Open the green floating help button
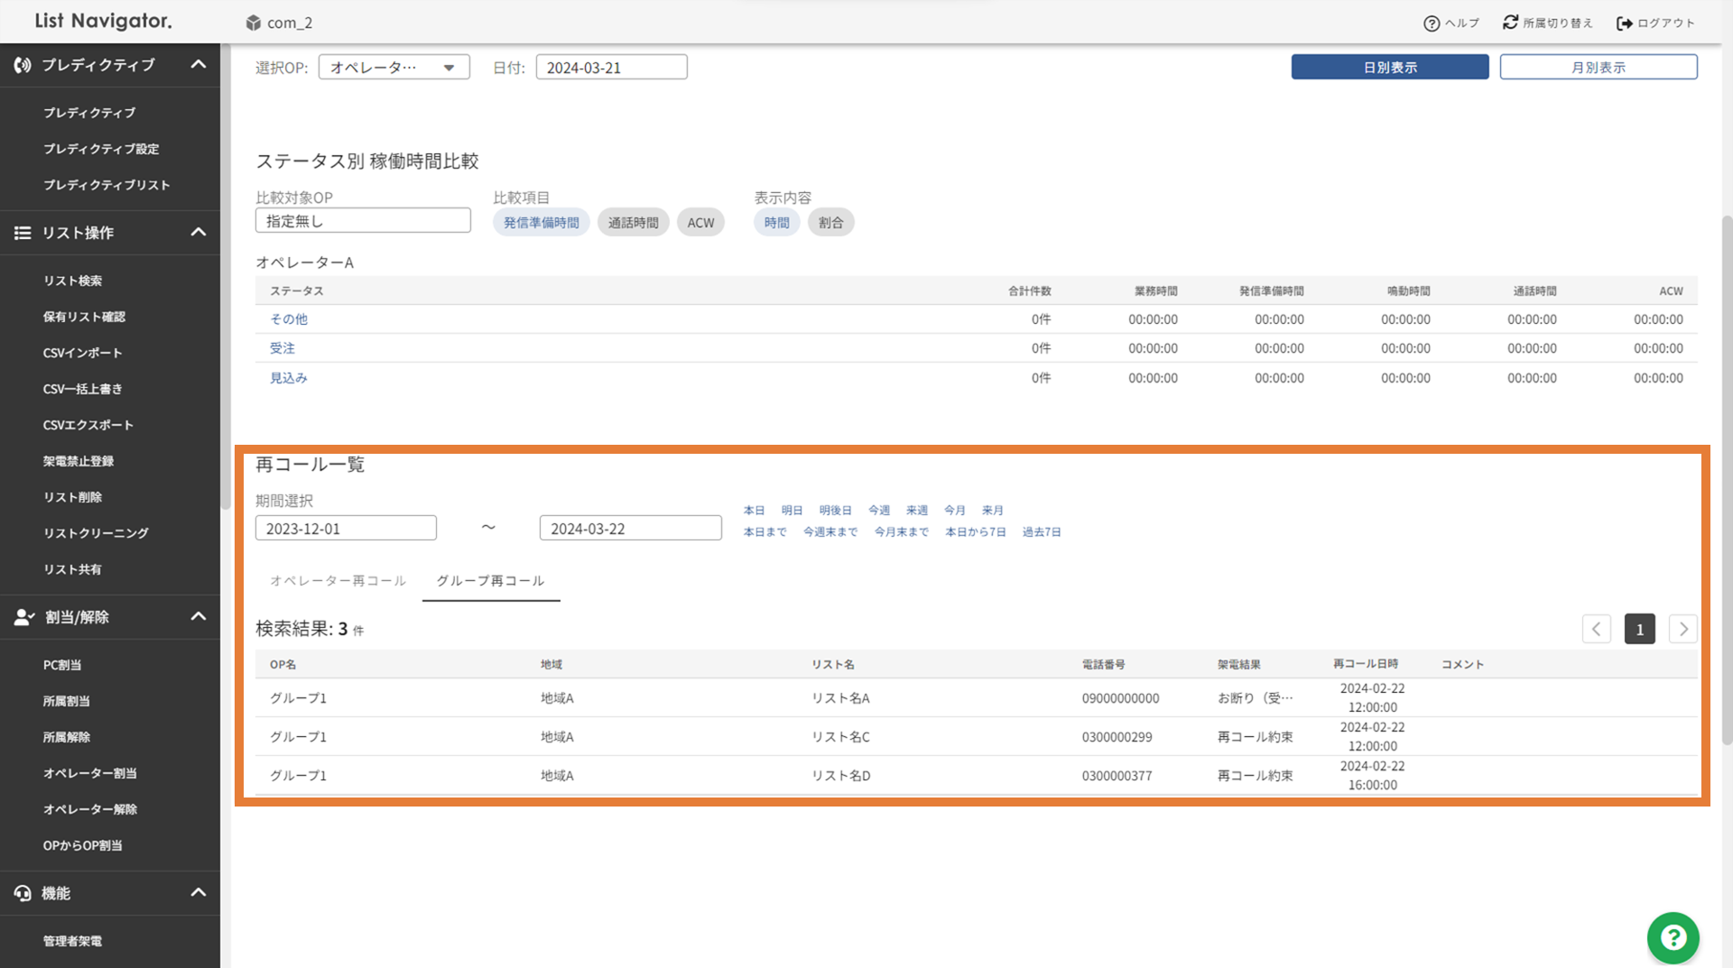The image size is (1733, 968). click(x=1673, y=937)
